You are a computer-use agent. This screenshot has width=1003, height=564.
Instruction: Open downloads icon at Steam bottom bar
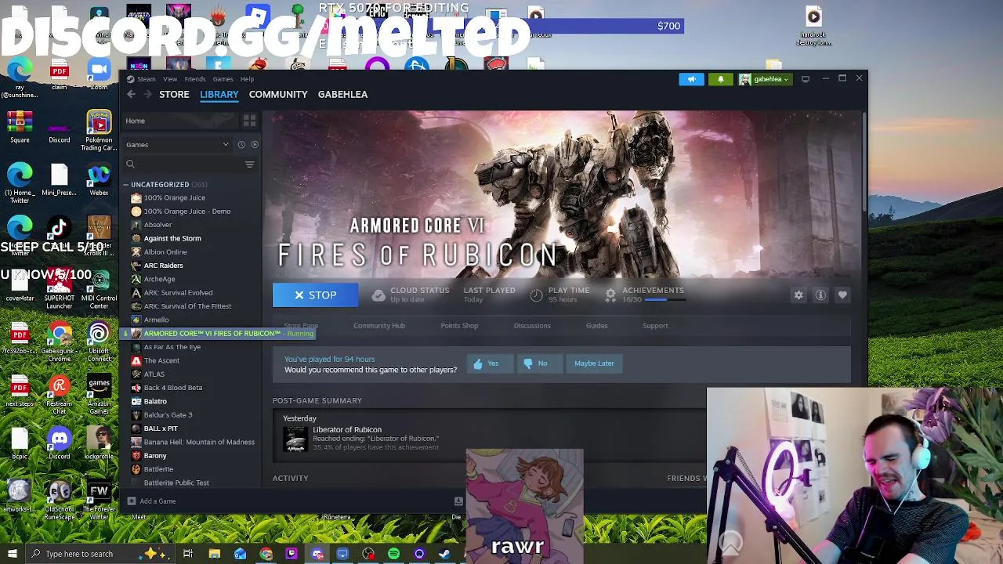(458, 501)
